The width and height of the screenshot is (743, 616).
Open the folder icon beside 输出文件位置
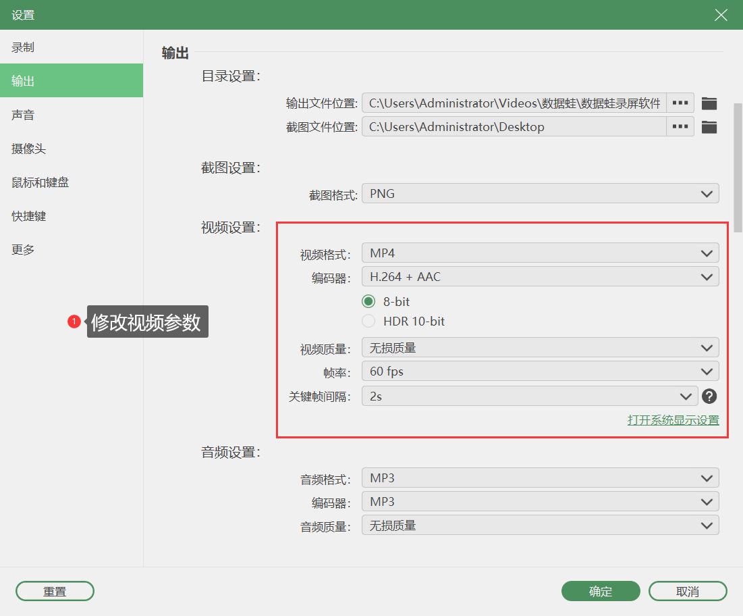point(709,103)
